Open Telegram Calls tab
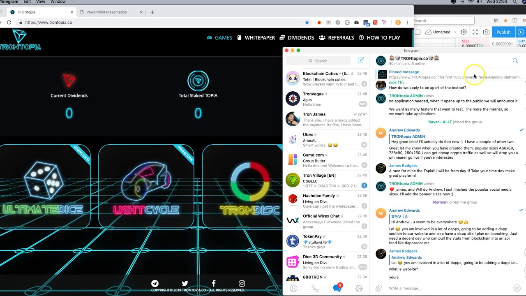The width and height of the screenshot is (526, 296). pos(315,288)
